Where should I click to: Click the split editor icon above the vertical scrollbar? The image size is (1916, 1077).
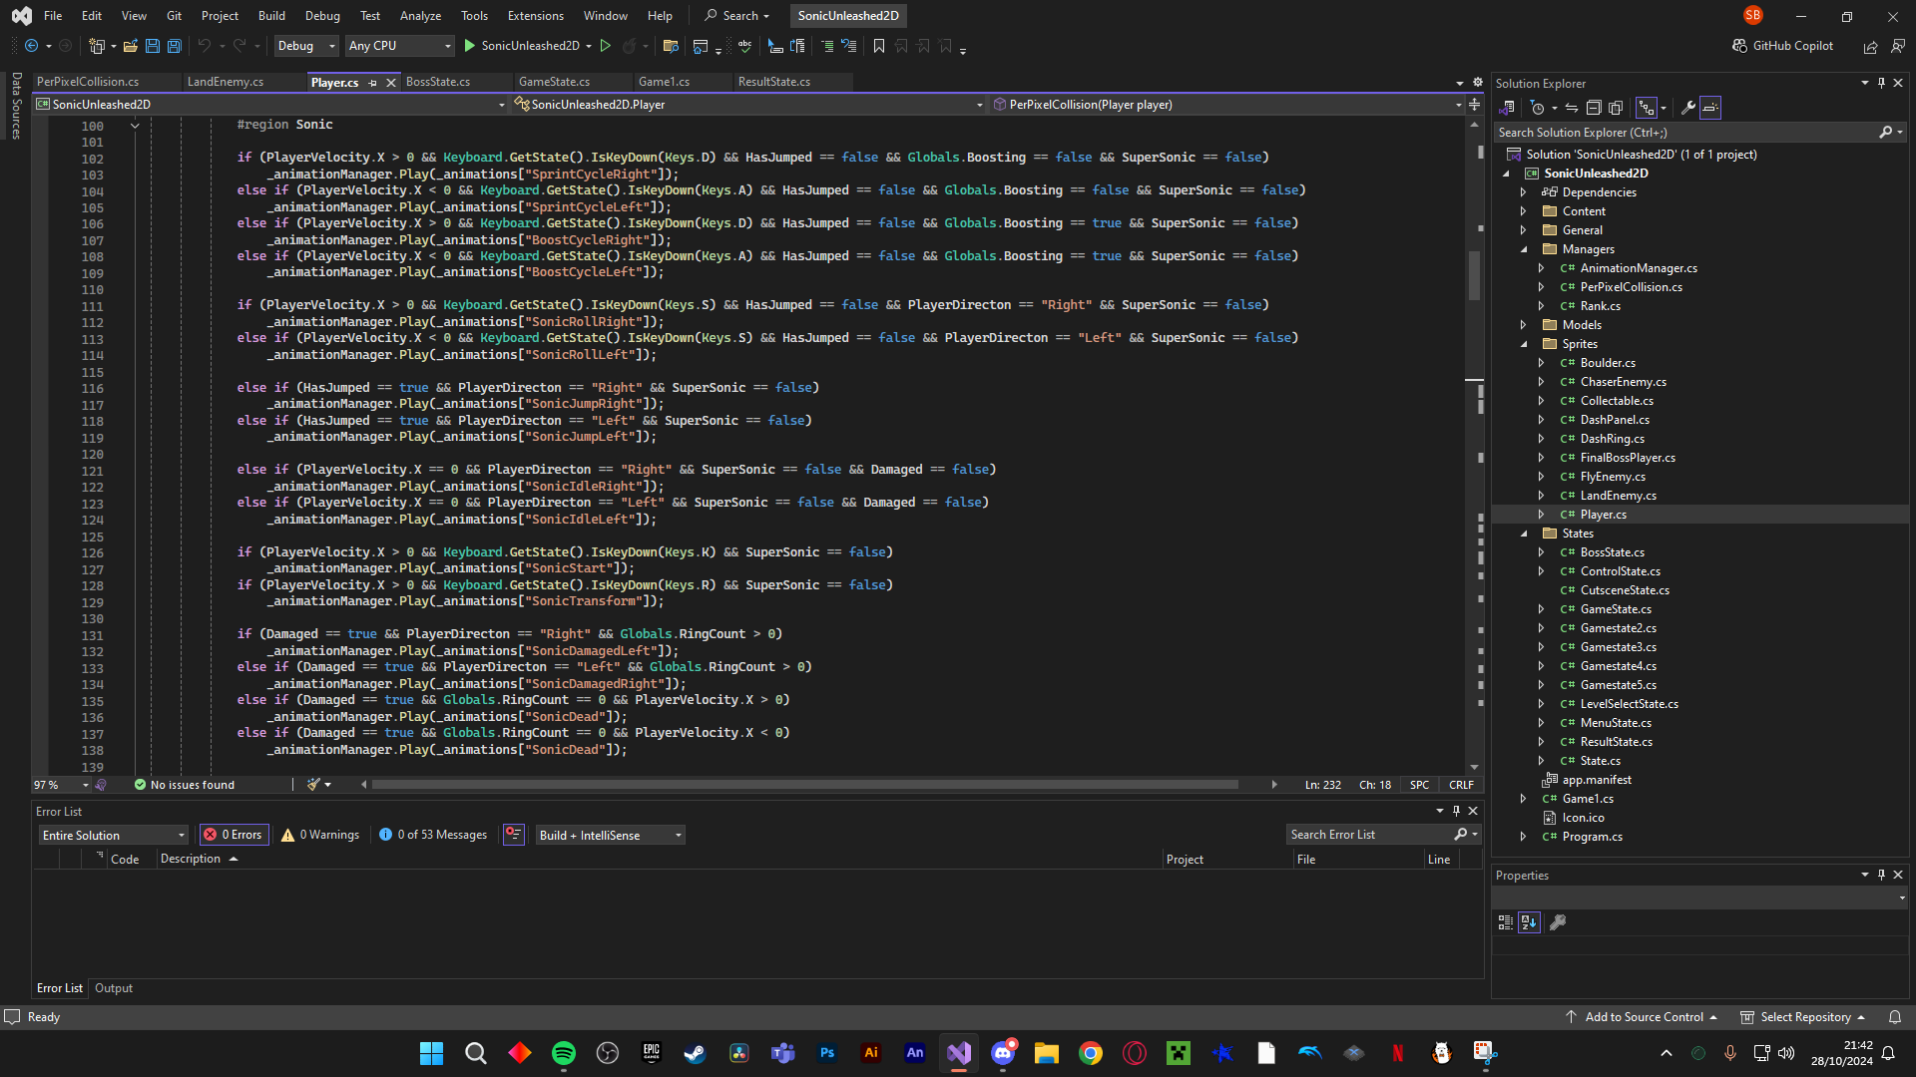[1475, 105]
